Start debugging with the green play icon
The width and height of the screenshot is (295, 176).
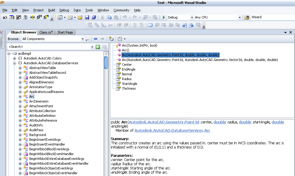pos(164,17)
